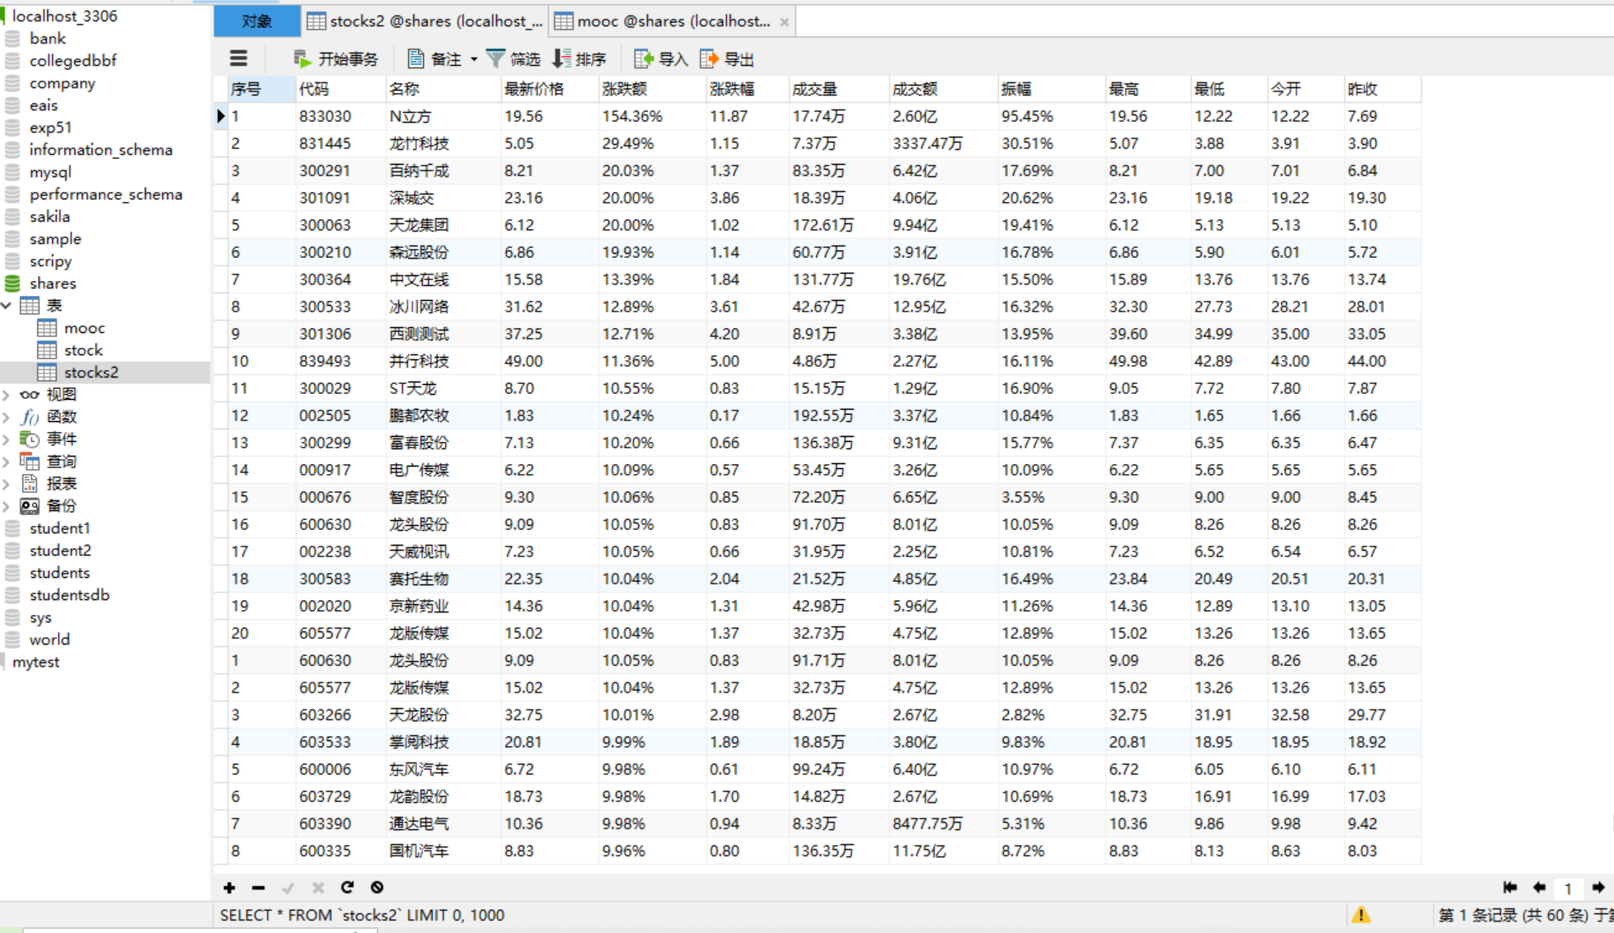The width and height of the screenshot is (1614, 933).
Task: Click the SQL statement in status bar
Action: (x=362, y=915)
